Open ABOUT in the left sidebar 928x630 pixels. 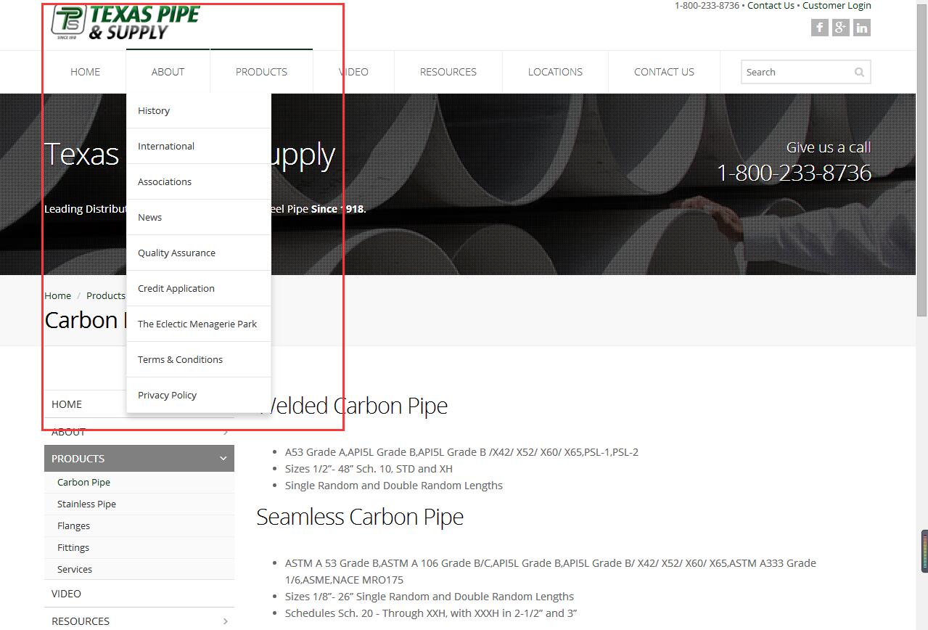[68, 432]
